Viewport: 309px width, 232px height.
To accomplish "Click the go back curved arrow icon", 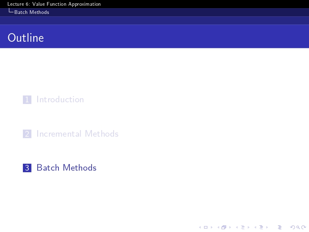I will point(293,227).
